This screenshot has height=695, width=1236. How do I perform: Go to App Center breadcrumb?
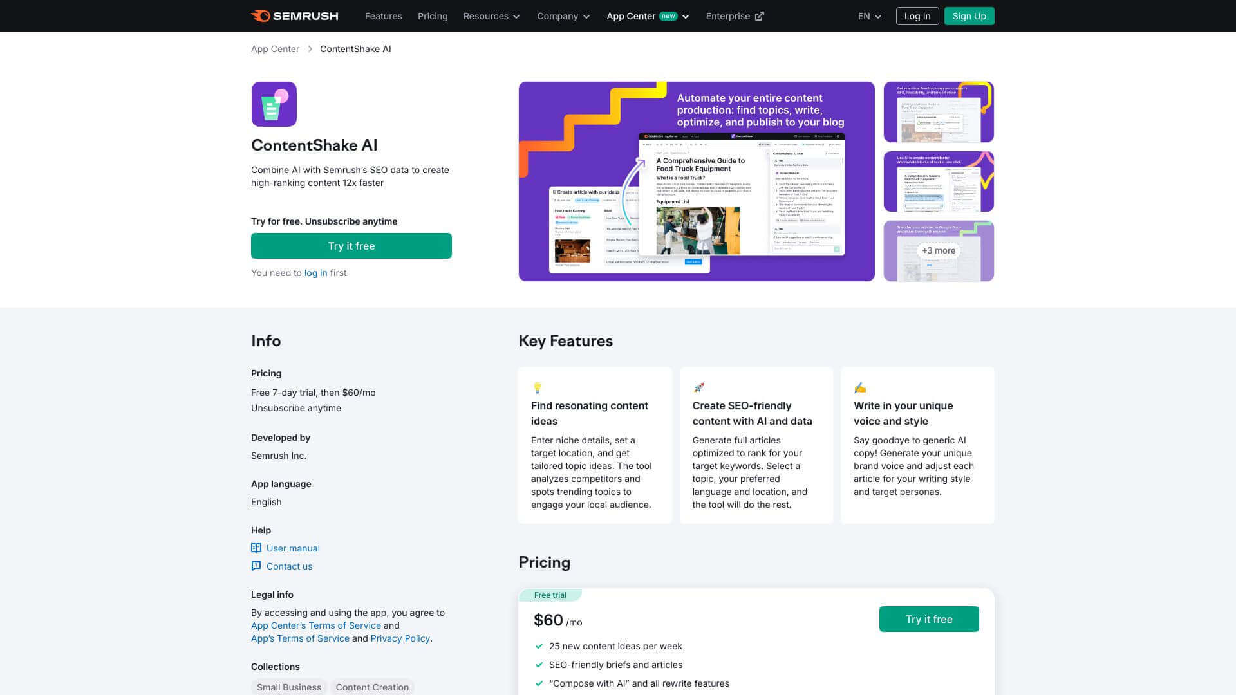(x=275, y=49)
